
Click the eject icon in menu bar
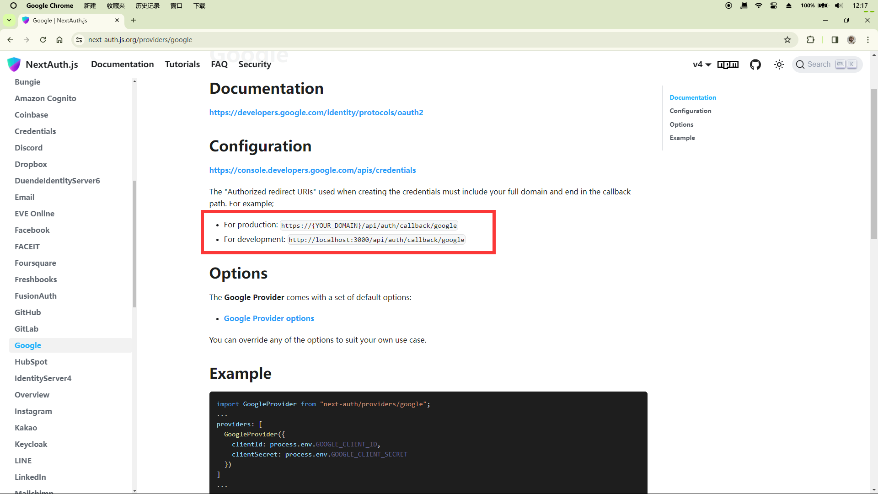click(789, 5)
